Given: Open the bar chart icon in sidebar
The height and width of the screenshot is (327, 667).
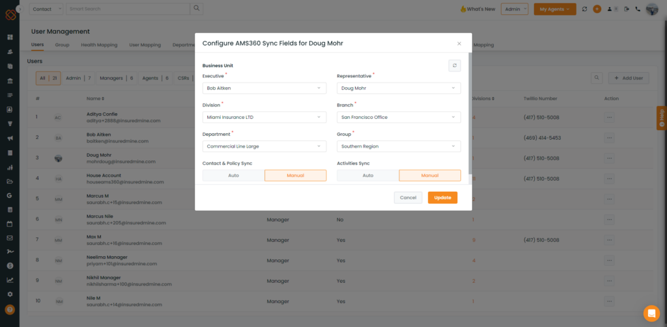Looking at the screenshot, I should [x=10, y=167].
